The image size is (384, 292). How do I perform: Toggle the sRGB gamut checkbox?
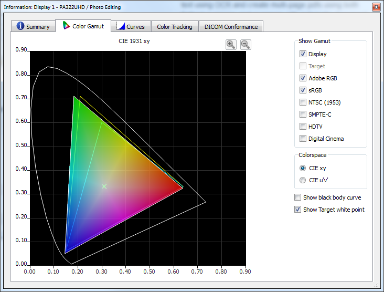click(303, 90)
